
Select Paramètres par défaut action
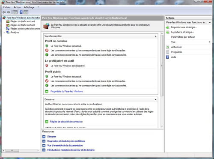(x=183, y=37)
